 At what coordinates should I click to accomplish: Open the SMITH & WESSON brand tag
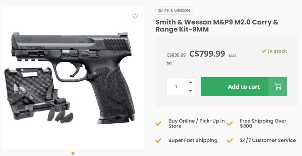tap(174, 11)
